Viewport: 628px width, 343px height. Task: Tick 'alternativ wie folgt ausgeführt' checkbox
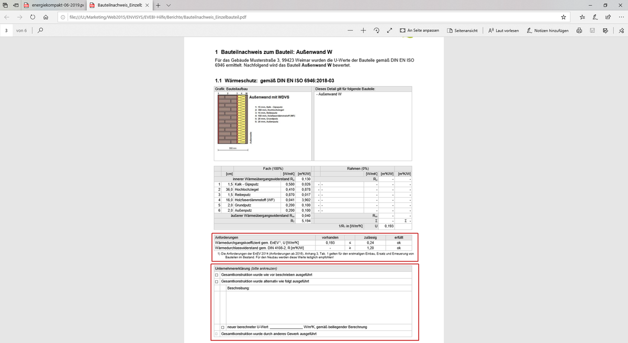click(217, 281)
